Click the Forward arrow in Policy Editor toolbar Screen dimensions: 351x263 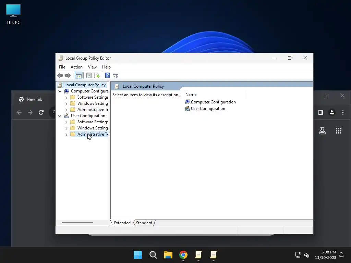point(68,76)
